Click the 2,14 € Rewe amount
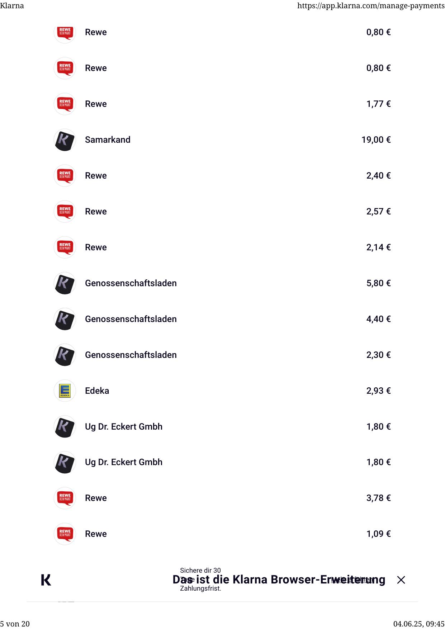 coord(378,247)
